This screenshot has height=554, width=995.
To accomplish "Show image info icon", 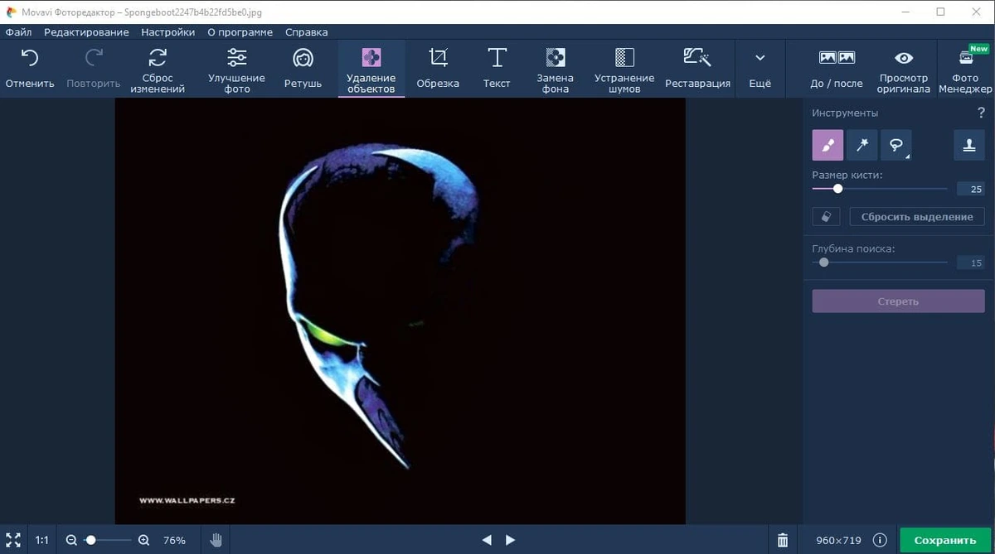I will pos(881,540).
